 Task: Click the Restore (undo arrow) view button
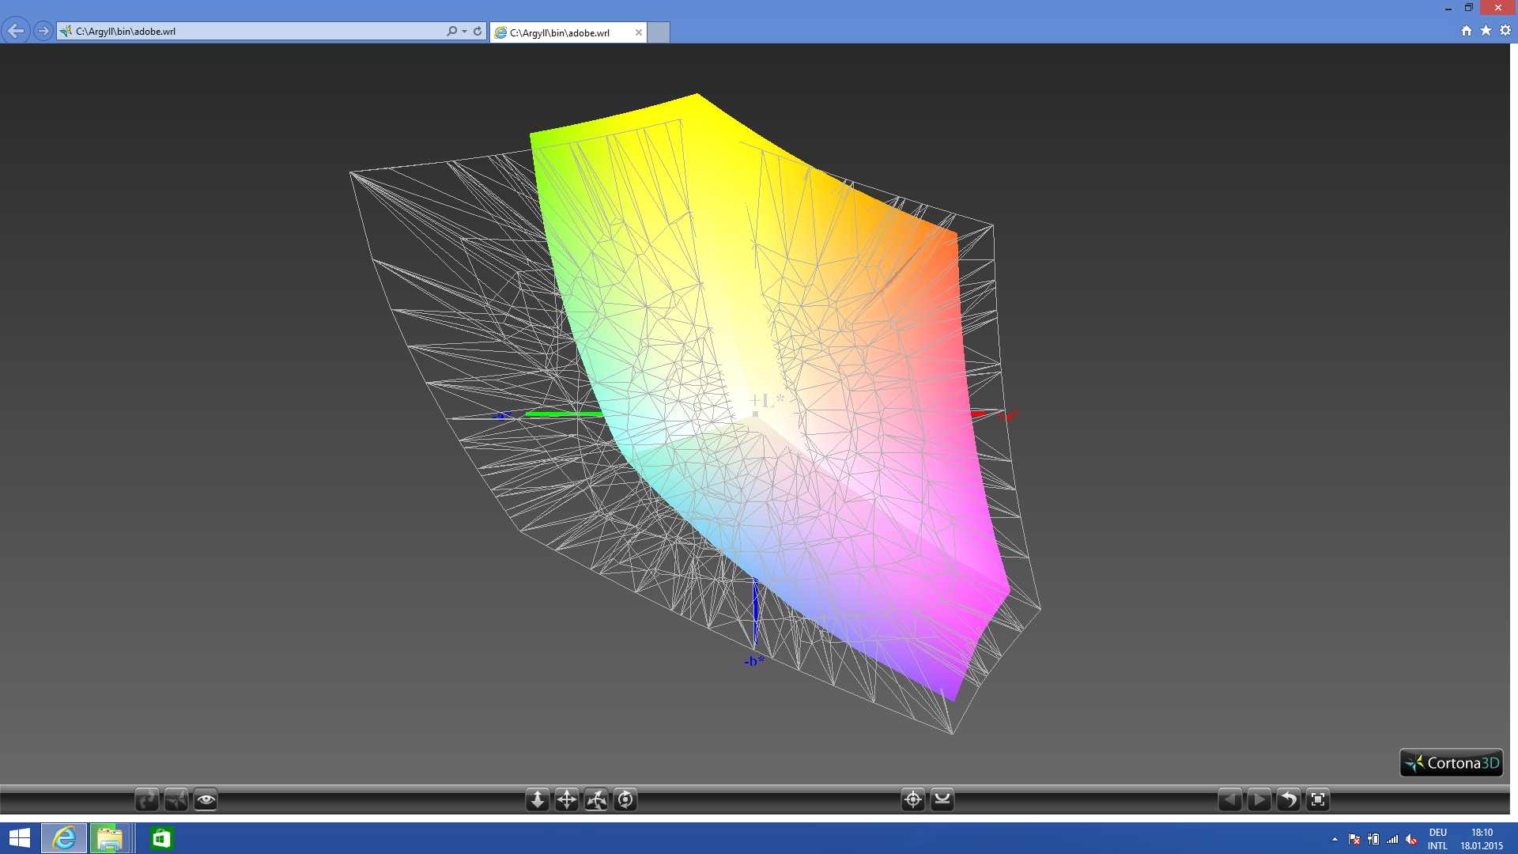(x=1288, y=799)
